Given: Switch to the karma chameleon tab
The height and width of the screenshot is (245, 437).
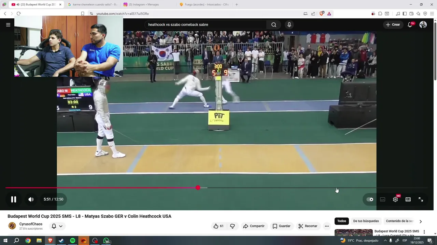Looking at the screenshot, I should click(92, 4).
